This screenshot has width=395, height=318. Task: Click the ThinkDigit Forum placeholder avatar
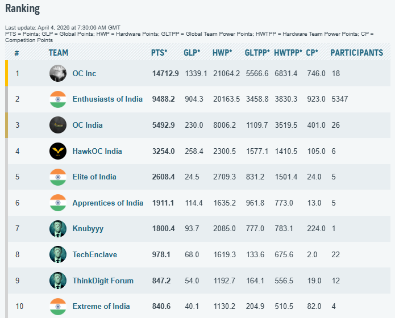tap(58, 280)
